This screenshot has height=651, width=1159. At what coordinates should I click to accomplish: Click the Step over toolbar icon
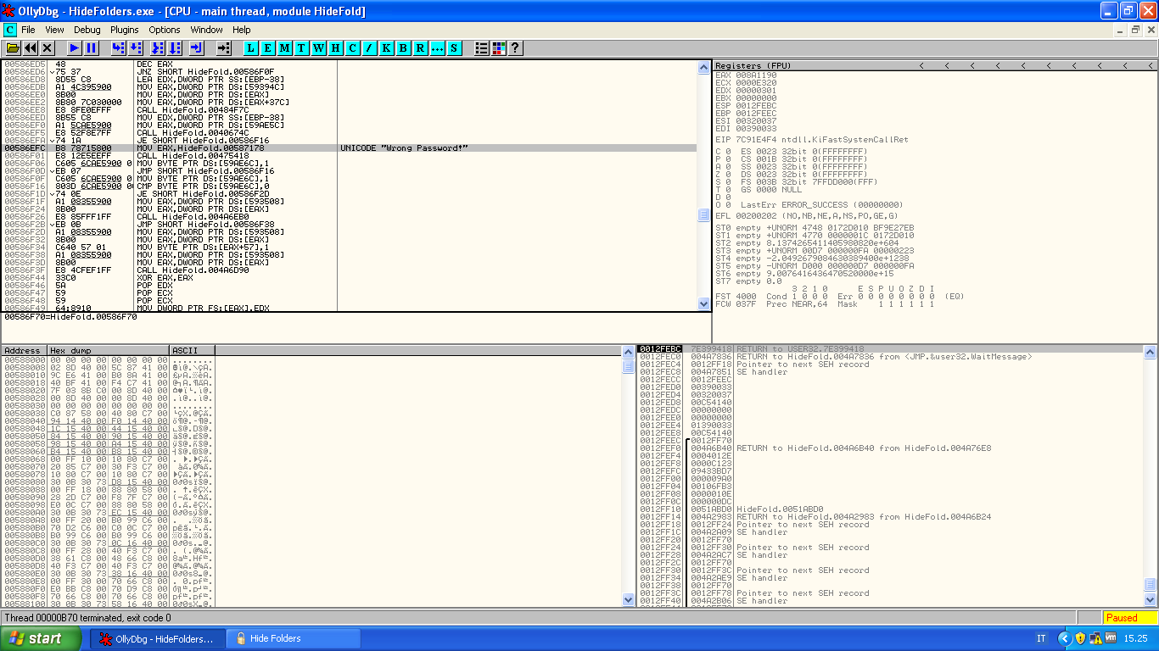coord(136,48)
